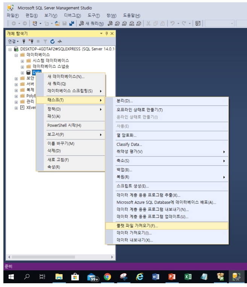Select 시스템 데이터베이스 tree item
The image size is (247, 287).
coord(51,61)
